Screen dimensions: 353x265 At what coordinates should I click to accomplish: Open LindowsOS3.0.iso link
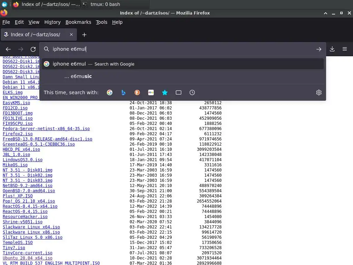pyautogui.click(x=22, y=160)
